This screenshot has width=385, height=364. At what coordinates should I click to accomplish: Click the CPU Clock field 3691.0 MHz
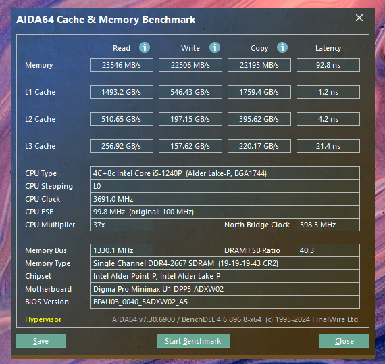tap(225, 199)
